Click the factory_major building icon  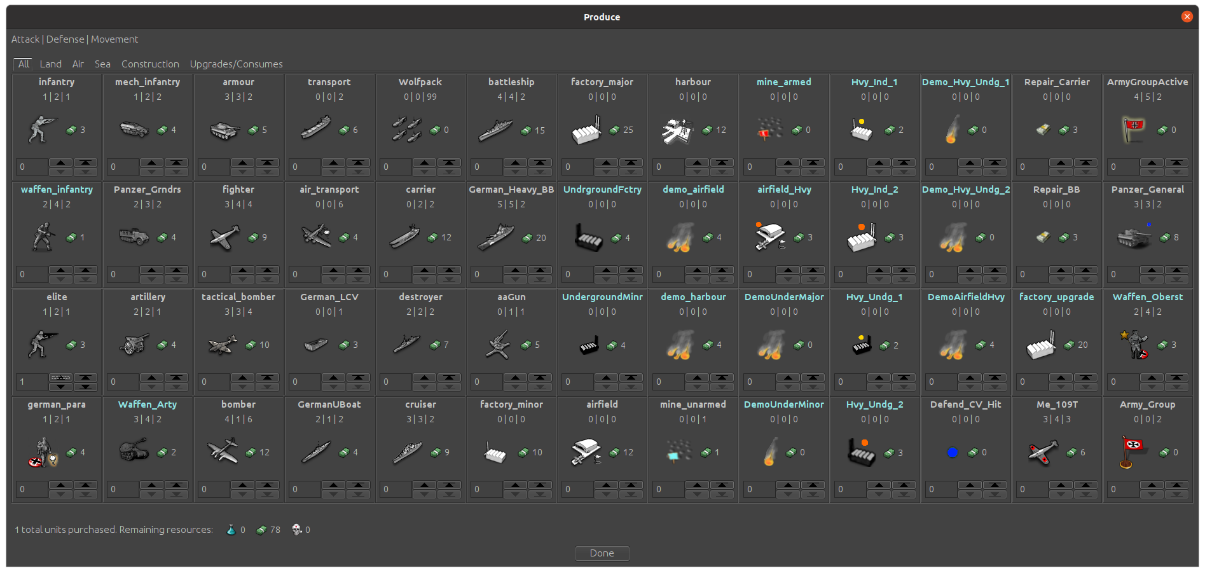coord(586,130)
